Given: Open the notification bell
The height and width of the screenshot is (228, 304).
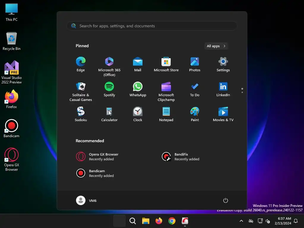Looking at the screenshot, I should (x=296, y=221).
